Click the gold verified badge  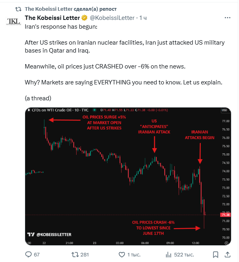coord(85,18)
